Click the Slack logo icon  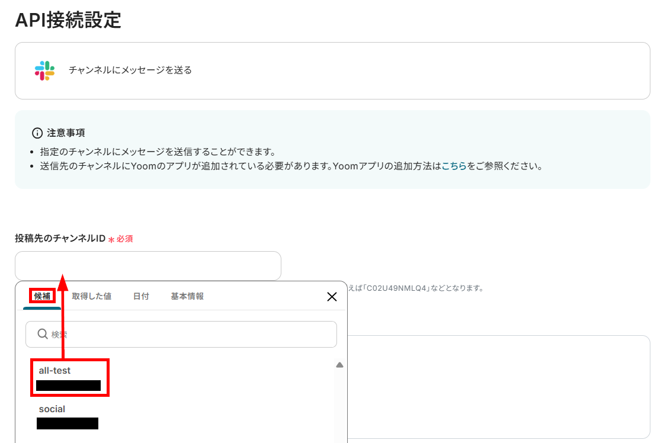[x=44, y=70]
